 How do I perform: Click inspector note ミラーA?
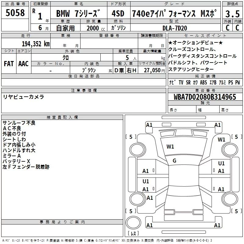12,156
